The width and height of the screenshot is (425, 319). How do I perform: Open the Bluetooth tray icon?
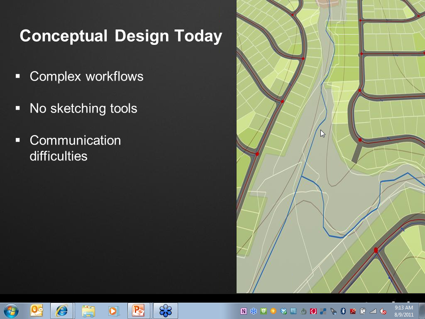343,311
